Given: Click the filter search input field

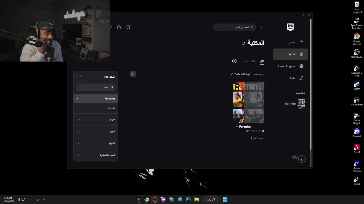Looking at the screenshot, I should point(96,87).
